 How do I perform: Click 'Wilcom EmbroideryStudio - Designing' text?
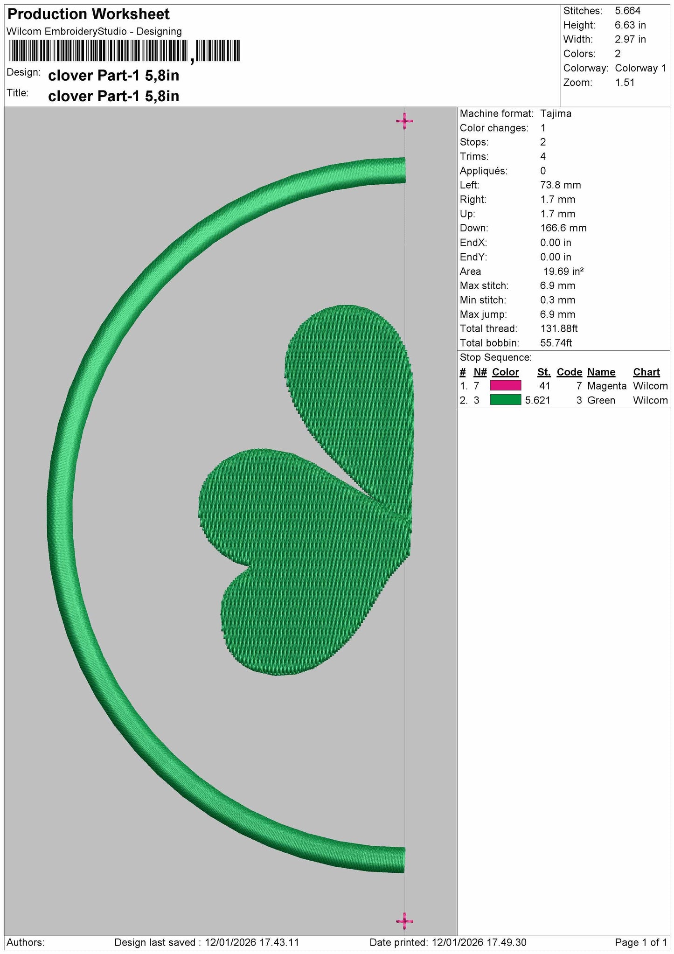pos(94,31)
